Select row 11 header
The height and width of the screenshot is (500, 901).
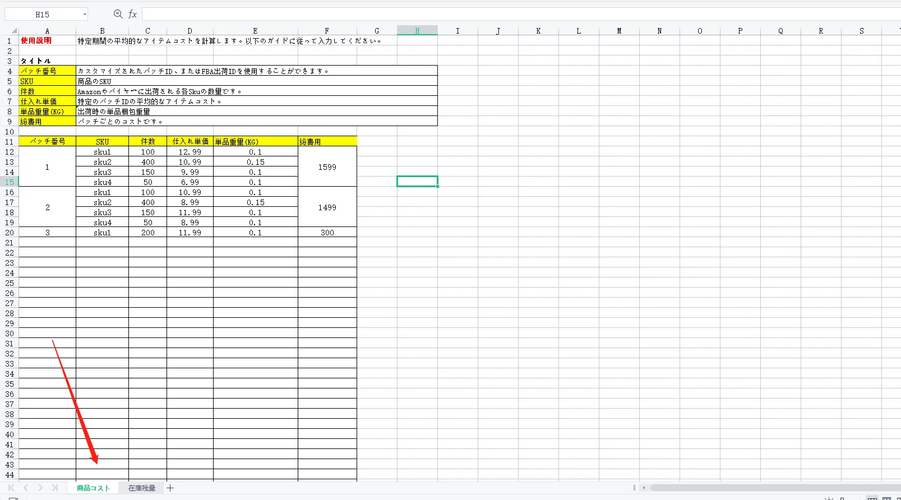click(x=10, y=142)
